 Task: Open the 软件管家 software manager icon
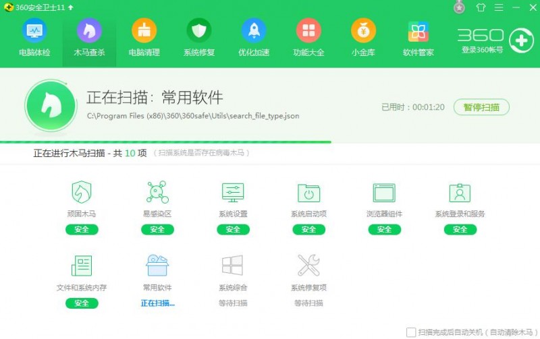[x=418, y=31]
